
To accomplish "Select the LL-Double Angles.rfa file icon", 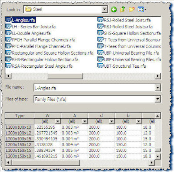I will click(x=8, y=33).
